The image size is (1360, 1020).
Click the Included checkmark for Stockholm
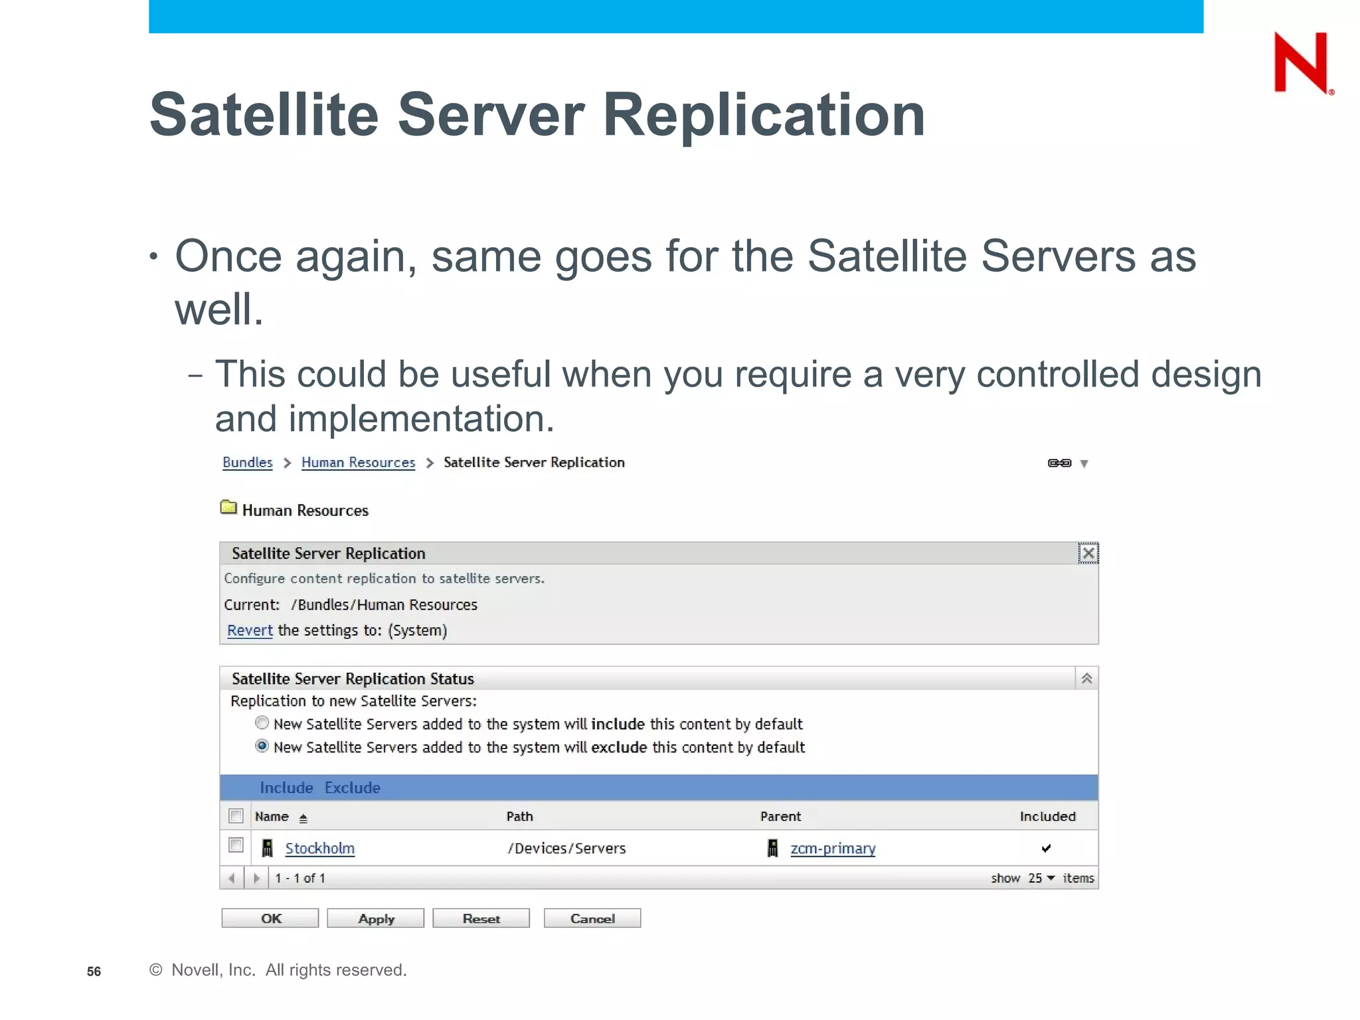click(x=1046, y=848)
